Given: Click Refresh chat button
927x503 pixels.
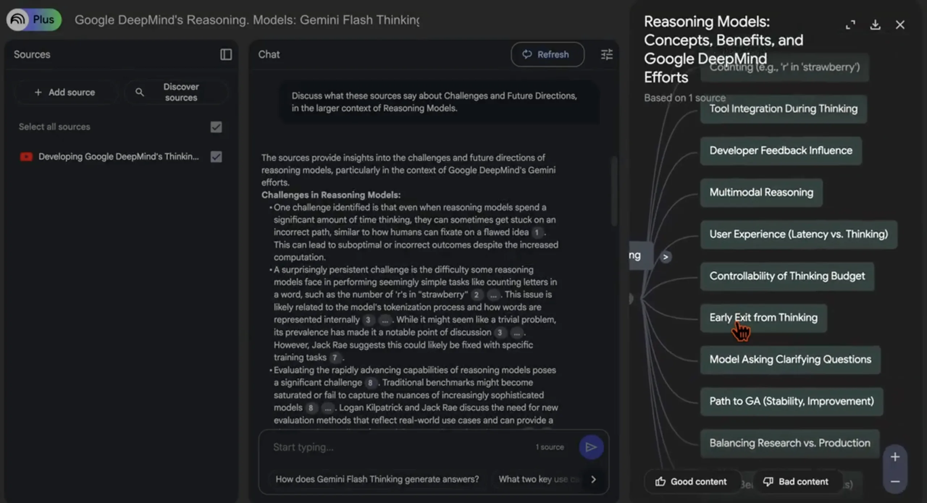Looking at the screenshot, I should pyautogui.click(x=547, y=55).
